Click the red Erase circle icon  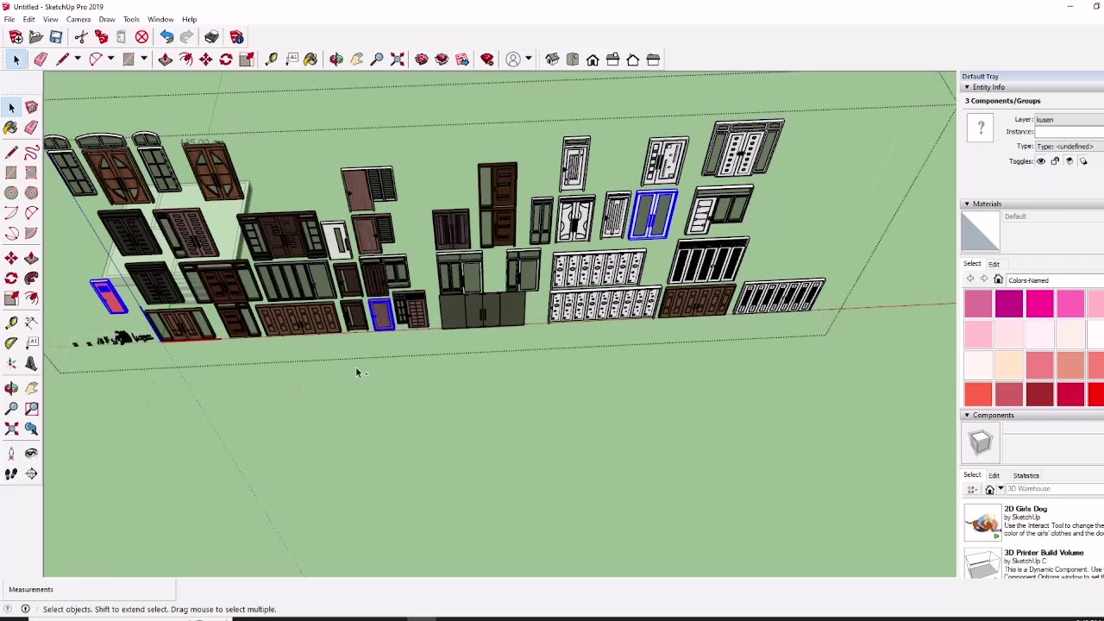(141, 37)
